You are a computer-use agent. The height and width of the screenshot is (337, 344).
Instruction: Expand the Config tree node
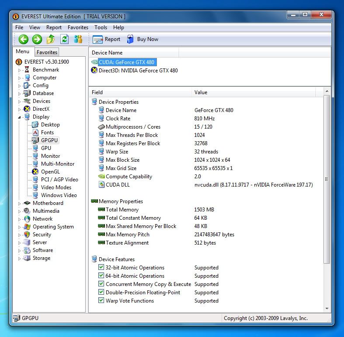click(x=19, y=86)
